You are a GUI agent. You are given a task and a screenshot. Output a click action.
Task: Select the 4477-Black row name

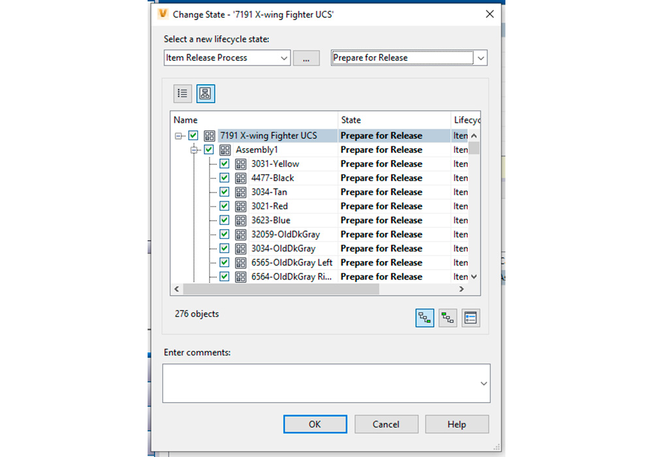tap(273, 178)
